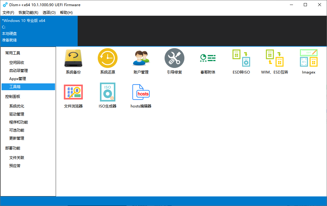Open the 文件浏览器 file browser
Image resolution: width=327 pixels, height=206 pixels.
73,96
